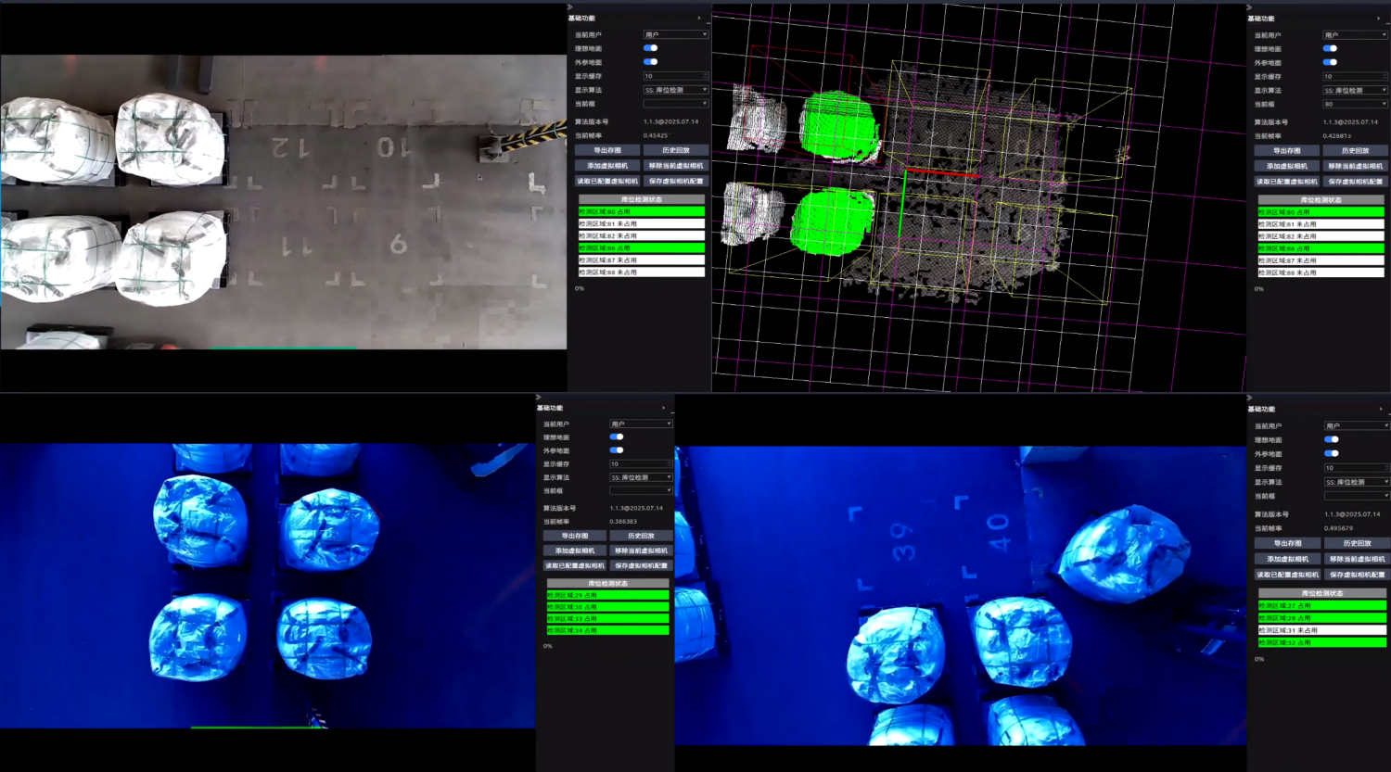Open 显示算法 dropdown in the region 29 panel
Viewport: 1391px width, 772px height.
[640, 477]
